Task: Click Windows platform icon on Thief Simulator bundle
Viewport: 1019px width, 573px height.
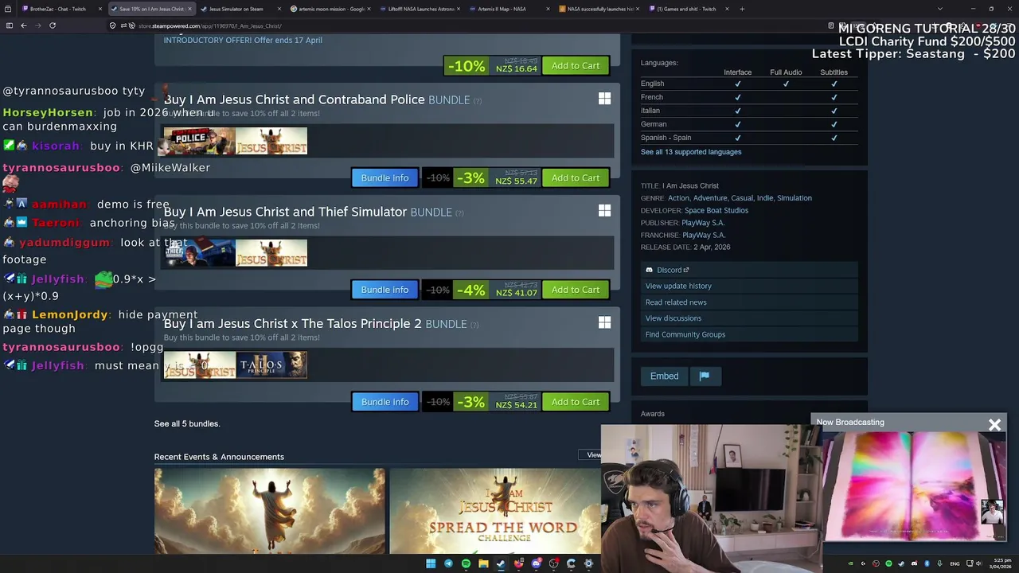Action: point(604,211)
